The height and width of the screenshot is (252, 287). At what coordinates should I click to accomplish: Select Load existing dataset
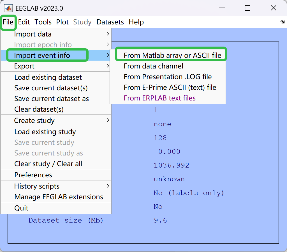(56, 77)
